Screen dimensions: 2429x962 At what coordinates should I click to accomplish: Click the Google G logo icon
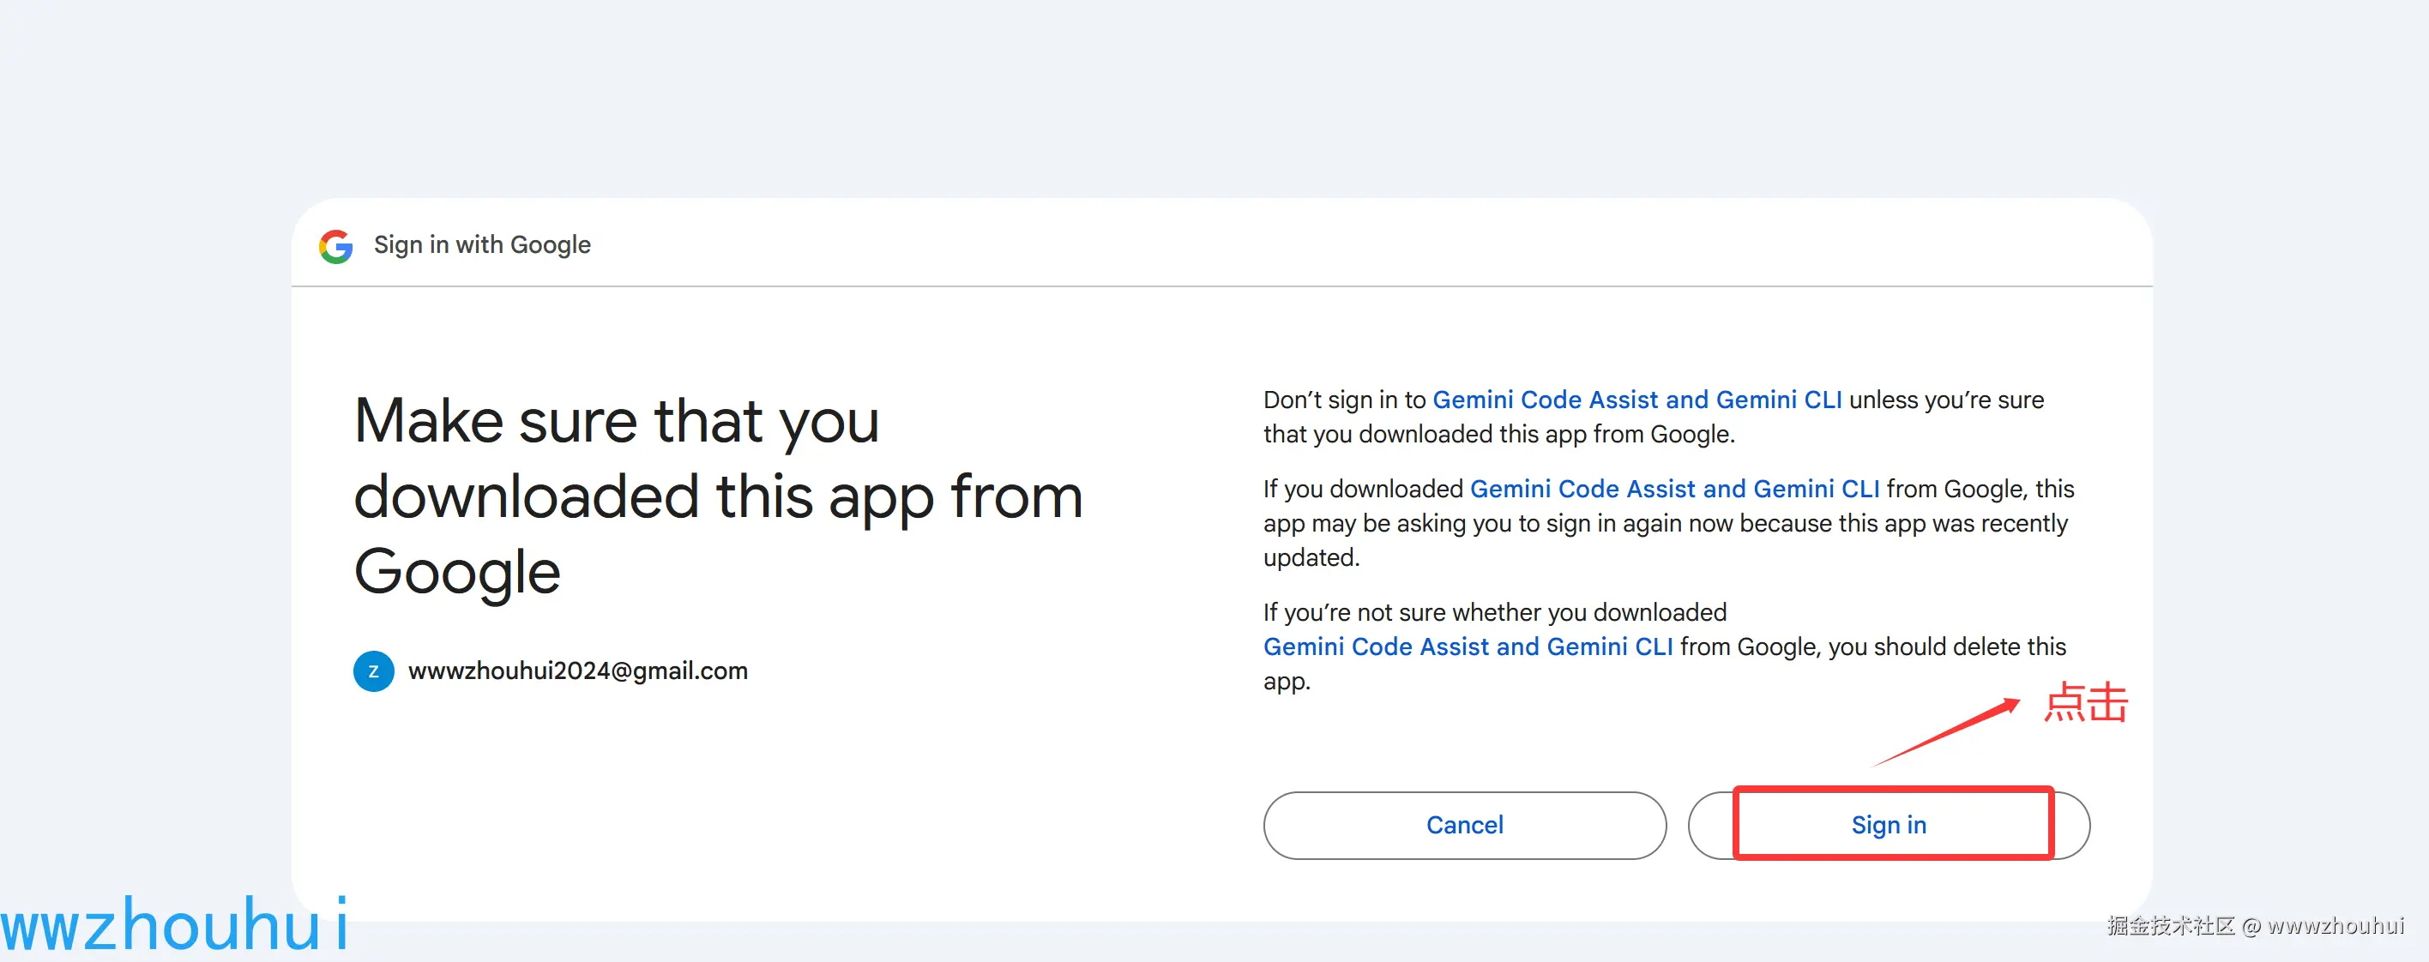pyautogui.click(x=335, y=246)
